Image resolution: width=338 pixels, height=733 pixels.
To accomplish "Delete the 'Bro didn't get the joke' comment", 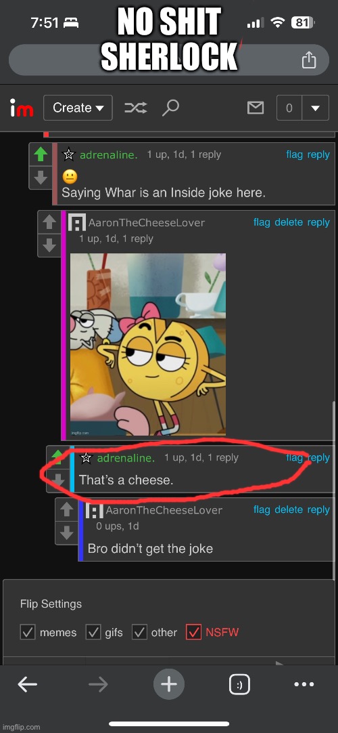I will point(289,509).
